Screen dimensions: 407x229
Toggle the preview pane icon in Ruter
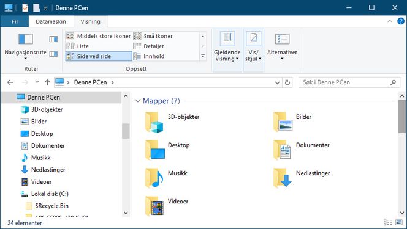point(53,39)
